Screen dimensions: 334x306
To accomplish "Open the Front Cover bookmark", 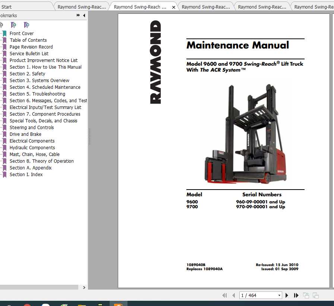I will pyautogui.click(x=22, y=33).
